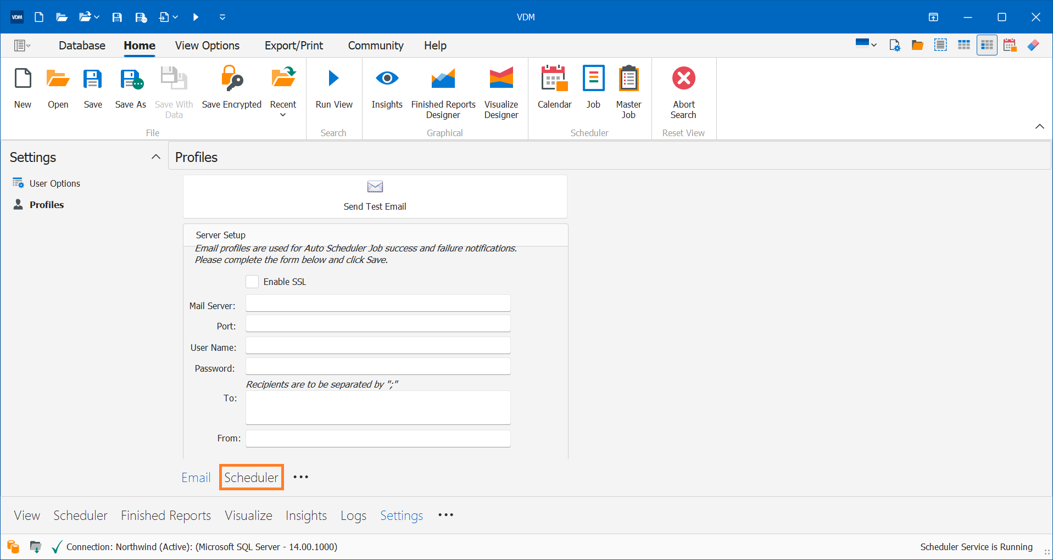Select the Email profile tab

196,477
